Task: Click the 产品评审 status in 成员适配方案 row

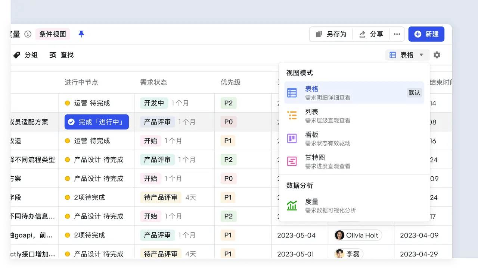Action: (x=157, y=122)
